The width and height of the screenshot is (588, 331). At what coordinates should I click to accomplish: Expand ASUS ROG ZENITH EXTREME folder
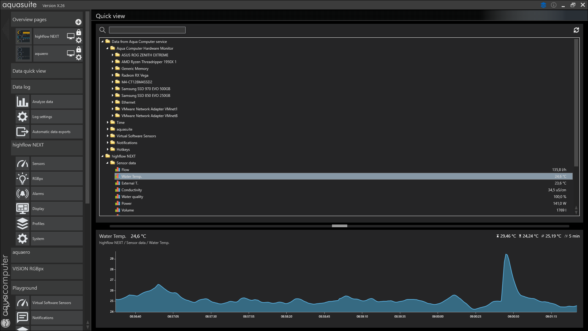pos(112,55)
